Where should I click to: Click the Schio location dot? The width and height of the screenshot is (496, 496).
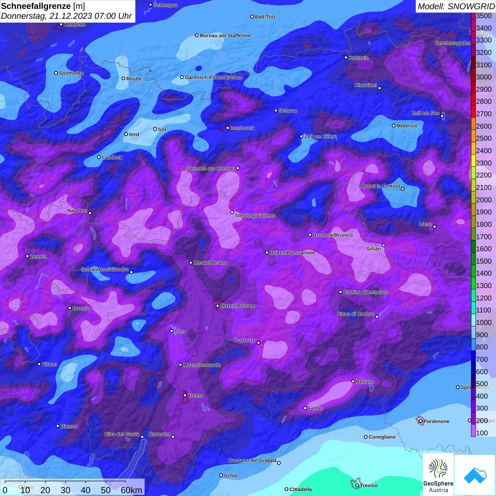(221, 475)
